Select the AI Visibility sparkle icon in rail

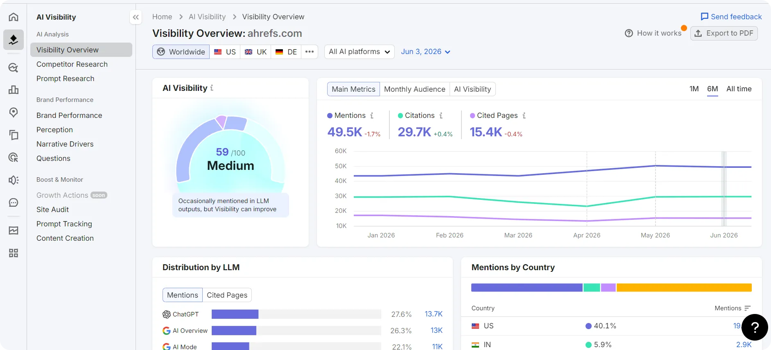(x=14, y=40)
